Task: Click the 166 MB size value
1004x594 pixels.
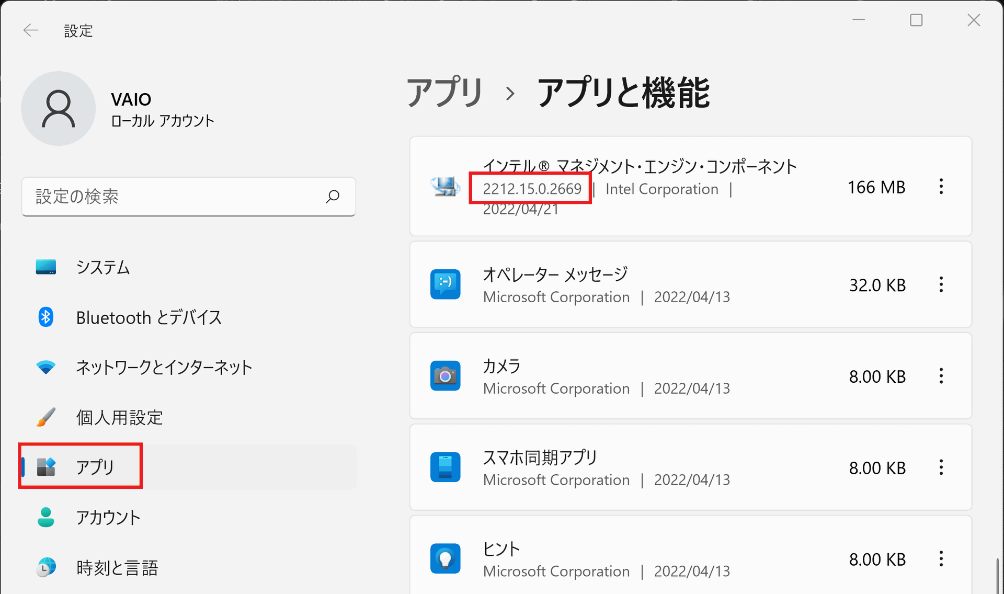Action: point(876,187)
